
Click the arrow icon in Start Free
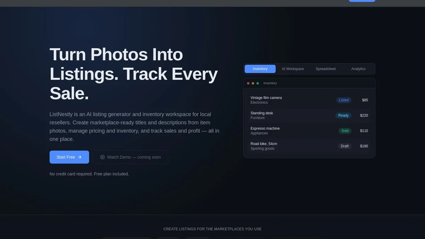click(80, 157)
